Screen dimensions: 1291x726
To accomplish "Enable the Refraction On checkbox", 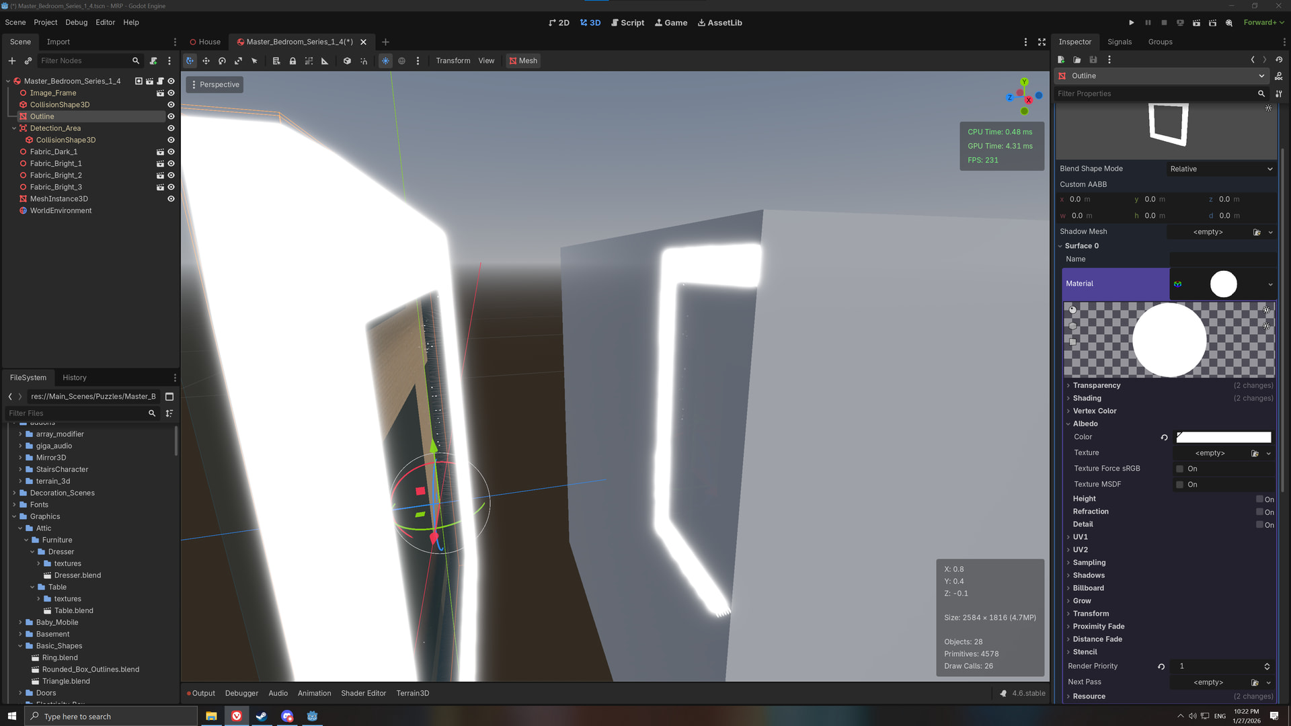I will [x=1259, y=512].
